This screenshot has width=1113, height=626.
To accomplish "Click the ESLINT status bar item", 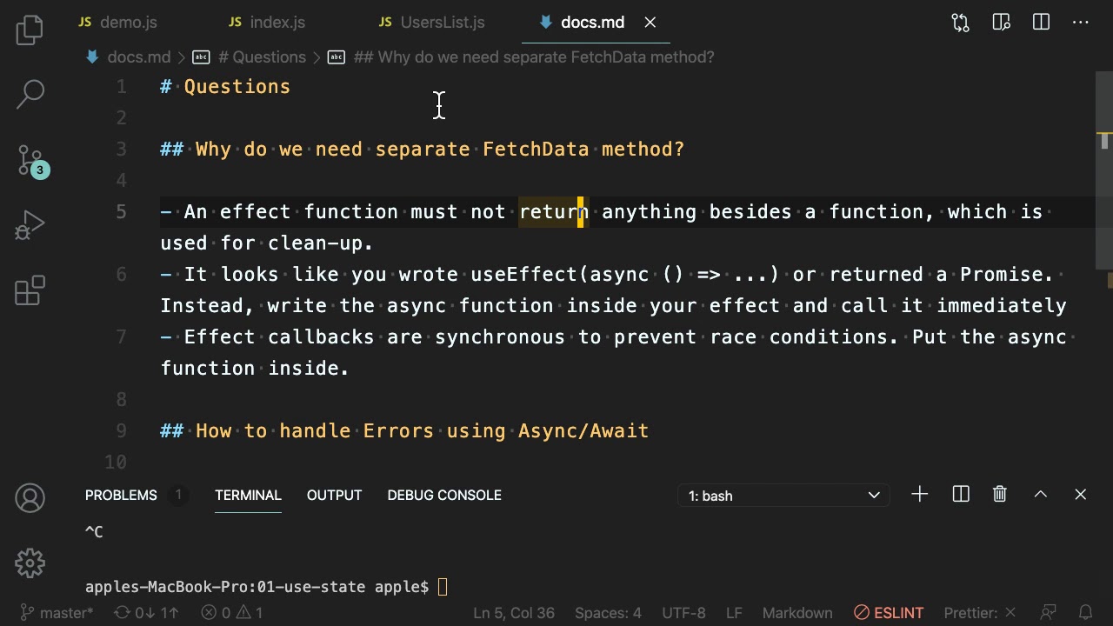I will coord(889,613).
